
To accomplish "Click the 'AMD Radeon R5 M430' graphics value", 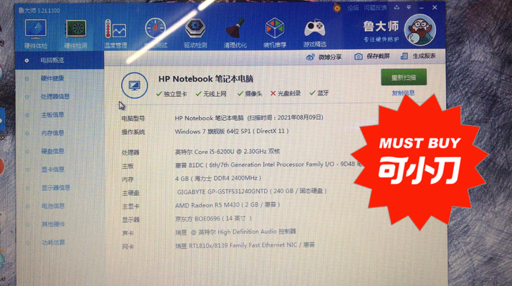I will (x=207, y=205).
